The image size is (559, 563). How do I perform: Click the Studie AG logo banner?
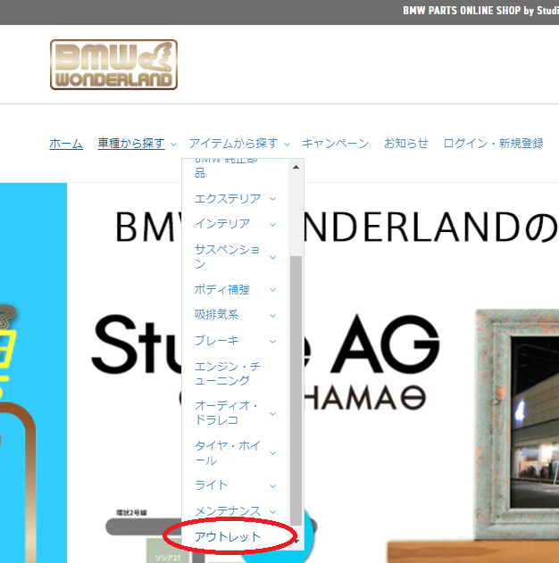(266, 360)
